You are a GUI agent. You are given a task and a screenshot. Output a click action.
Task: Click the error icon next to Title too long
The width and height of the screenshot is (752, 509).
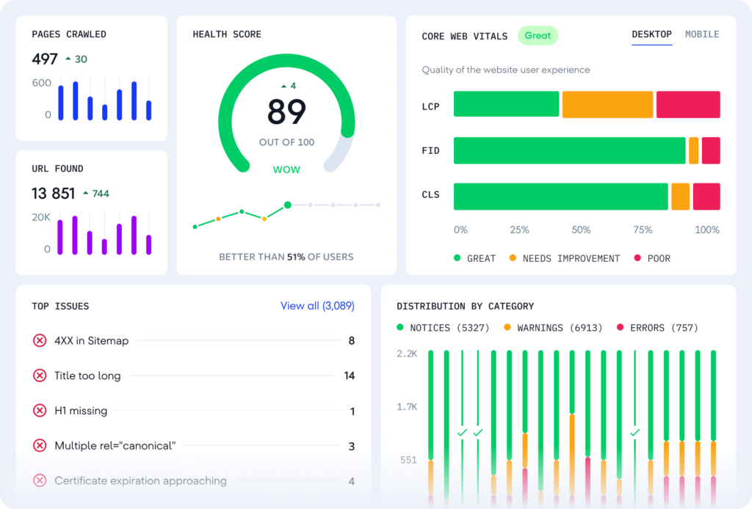pyautogui.click(x=40, y=376)
